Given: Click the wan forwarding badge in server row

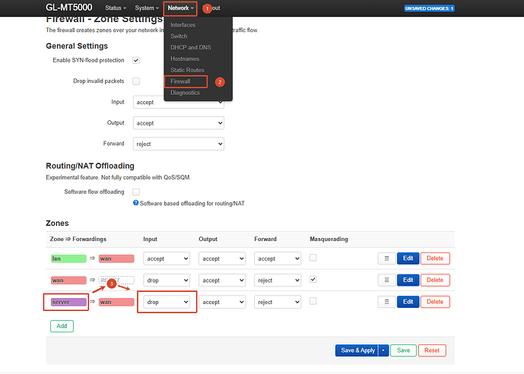Looking at the screenshot, I should tap(116, 303).
